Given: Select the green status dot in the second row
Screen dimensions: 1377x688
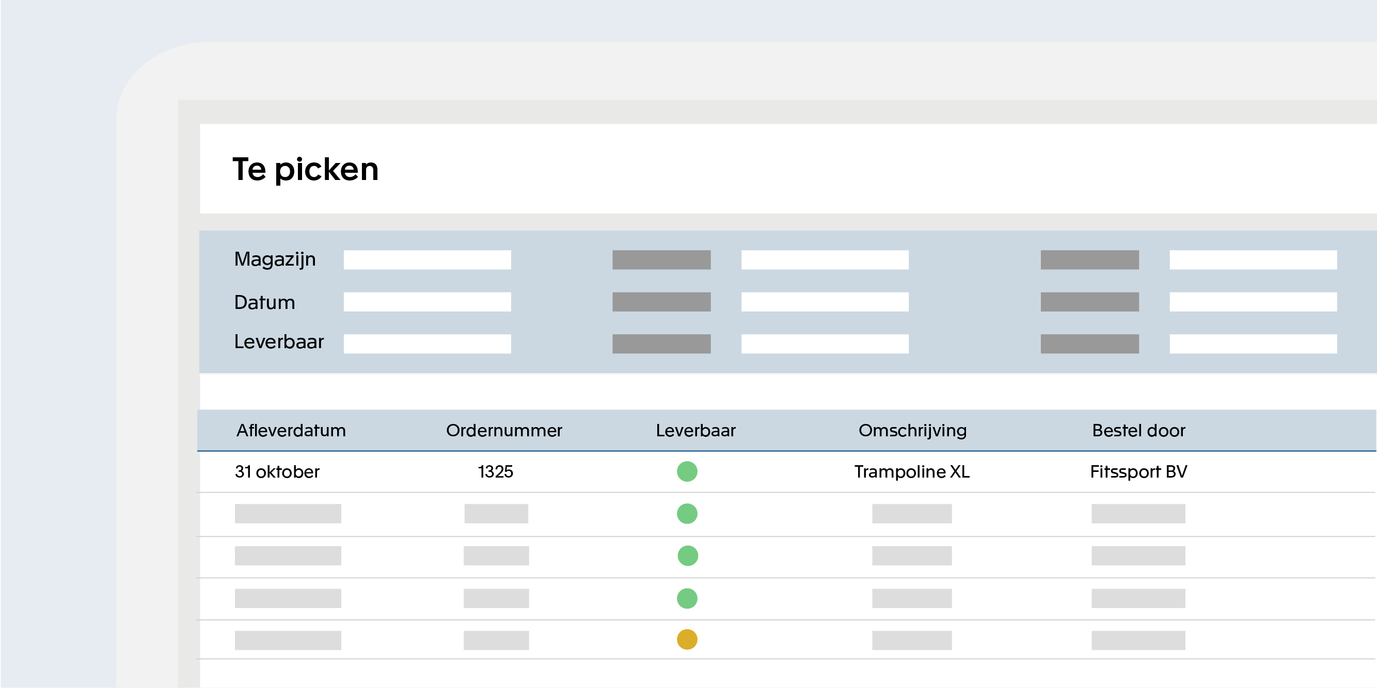Looking at the screenshot, I should tap(687, 514).
